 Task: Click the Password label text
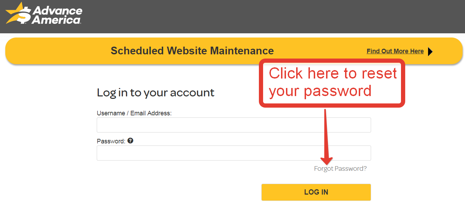[111, 141]
